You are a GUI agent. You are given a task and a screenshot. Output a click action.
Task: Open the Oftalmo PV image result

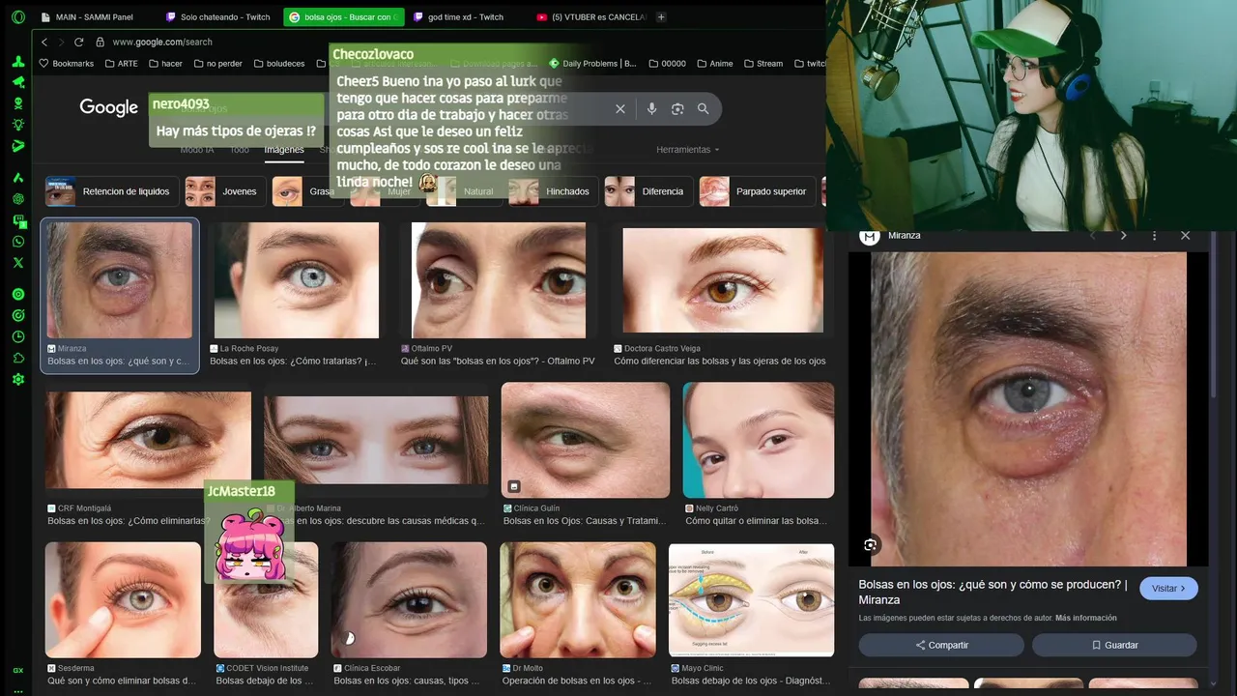[499, 280]
